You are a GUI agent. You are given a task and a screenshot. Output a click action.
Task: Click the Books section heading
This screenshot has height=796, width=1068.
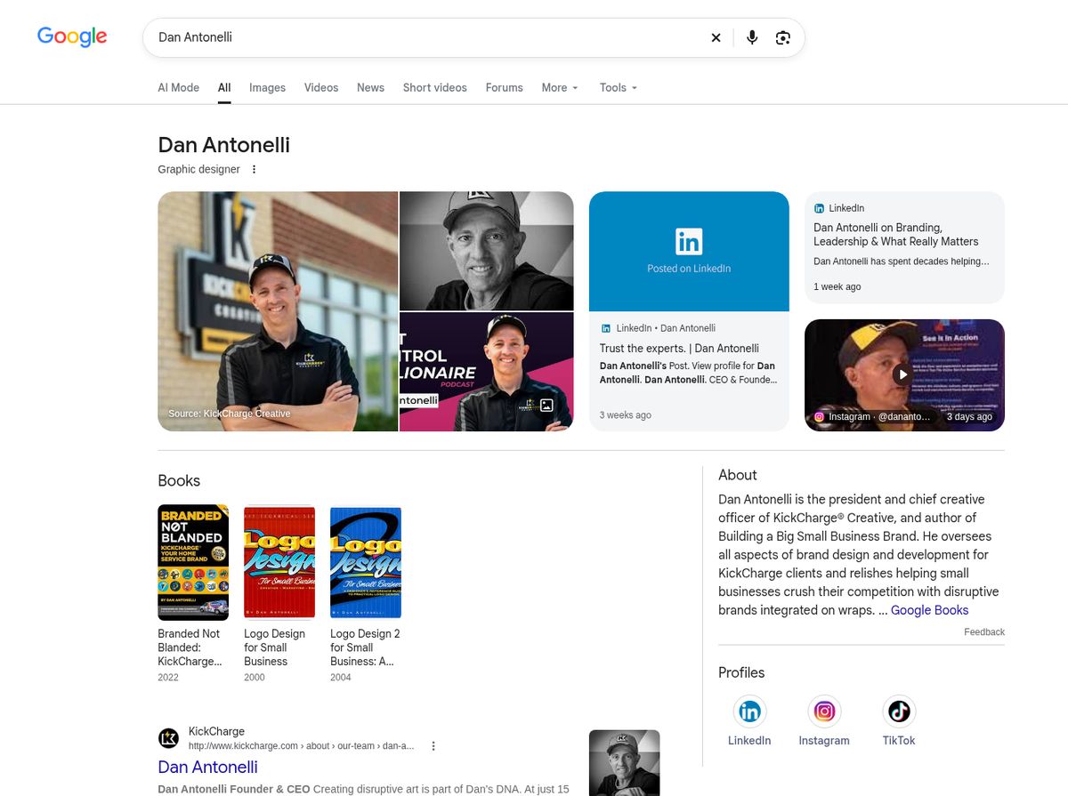[x=179, y=480]
